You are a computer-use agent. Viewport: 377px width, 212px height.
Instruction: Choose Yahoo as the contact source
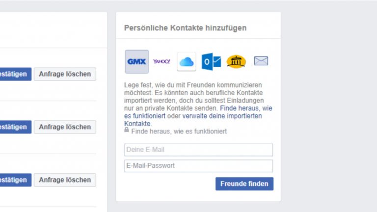pos(162,62)
